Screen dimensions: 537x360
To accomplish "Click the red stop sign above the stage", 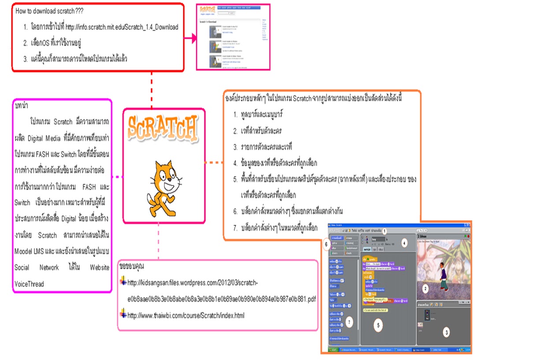I will pyautogui.click(x=468, y=236).
